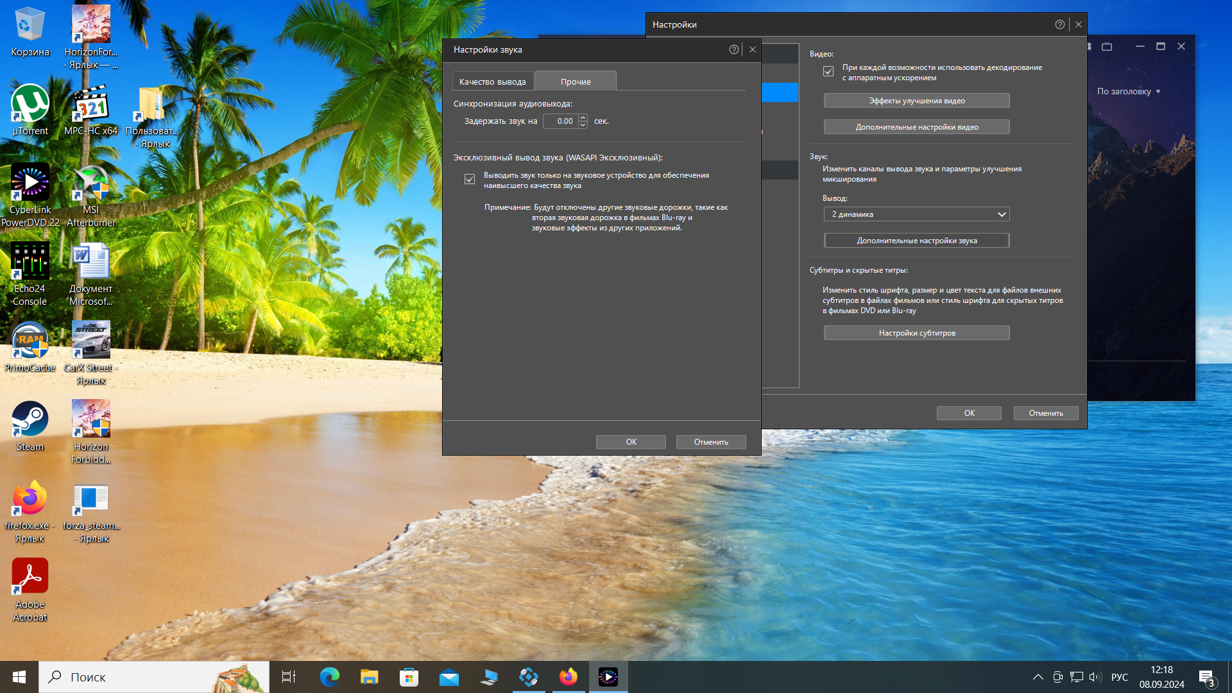Click the TV mode icon in PowerDVD
Viewport: 1232px width, 693px height.
pos(1107,46)
